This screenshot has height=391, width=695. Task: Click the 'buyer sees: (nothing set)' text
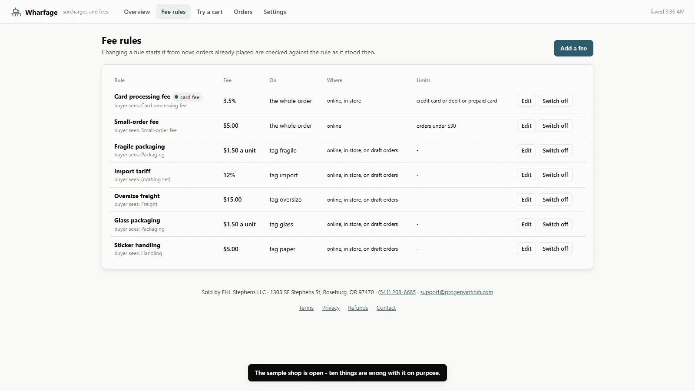[x=142, y=179]
